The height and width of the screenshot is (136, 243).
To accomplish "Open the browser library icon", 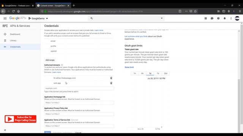I will pos(219,11).
